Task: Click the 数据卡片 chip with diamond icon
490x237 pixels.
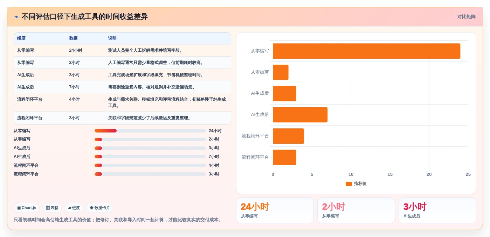Action: point(100,208)
